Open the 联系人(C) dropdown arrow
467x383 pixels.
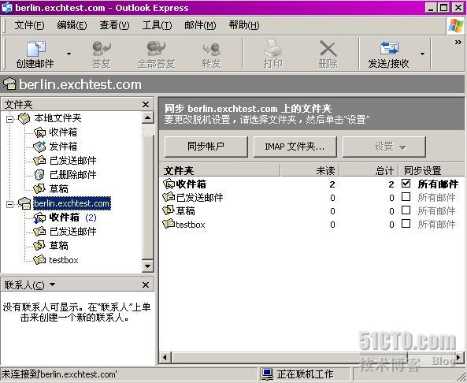tap(53, 284)
